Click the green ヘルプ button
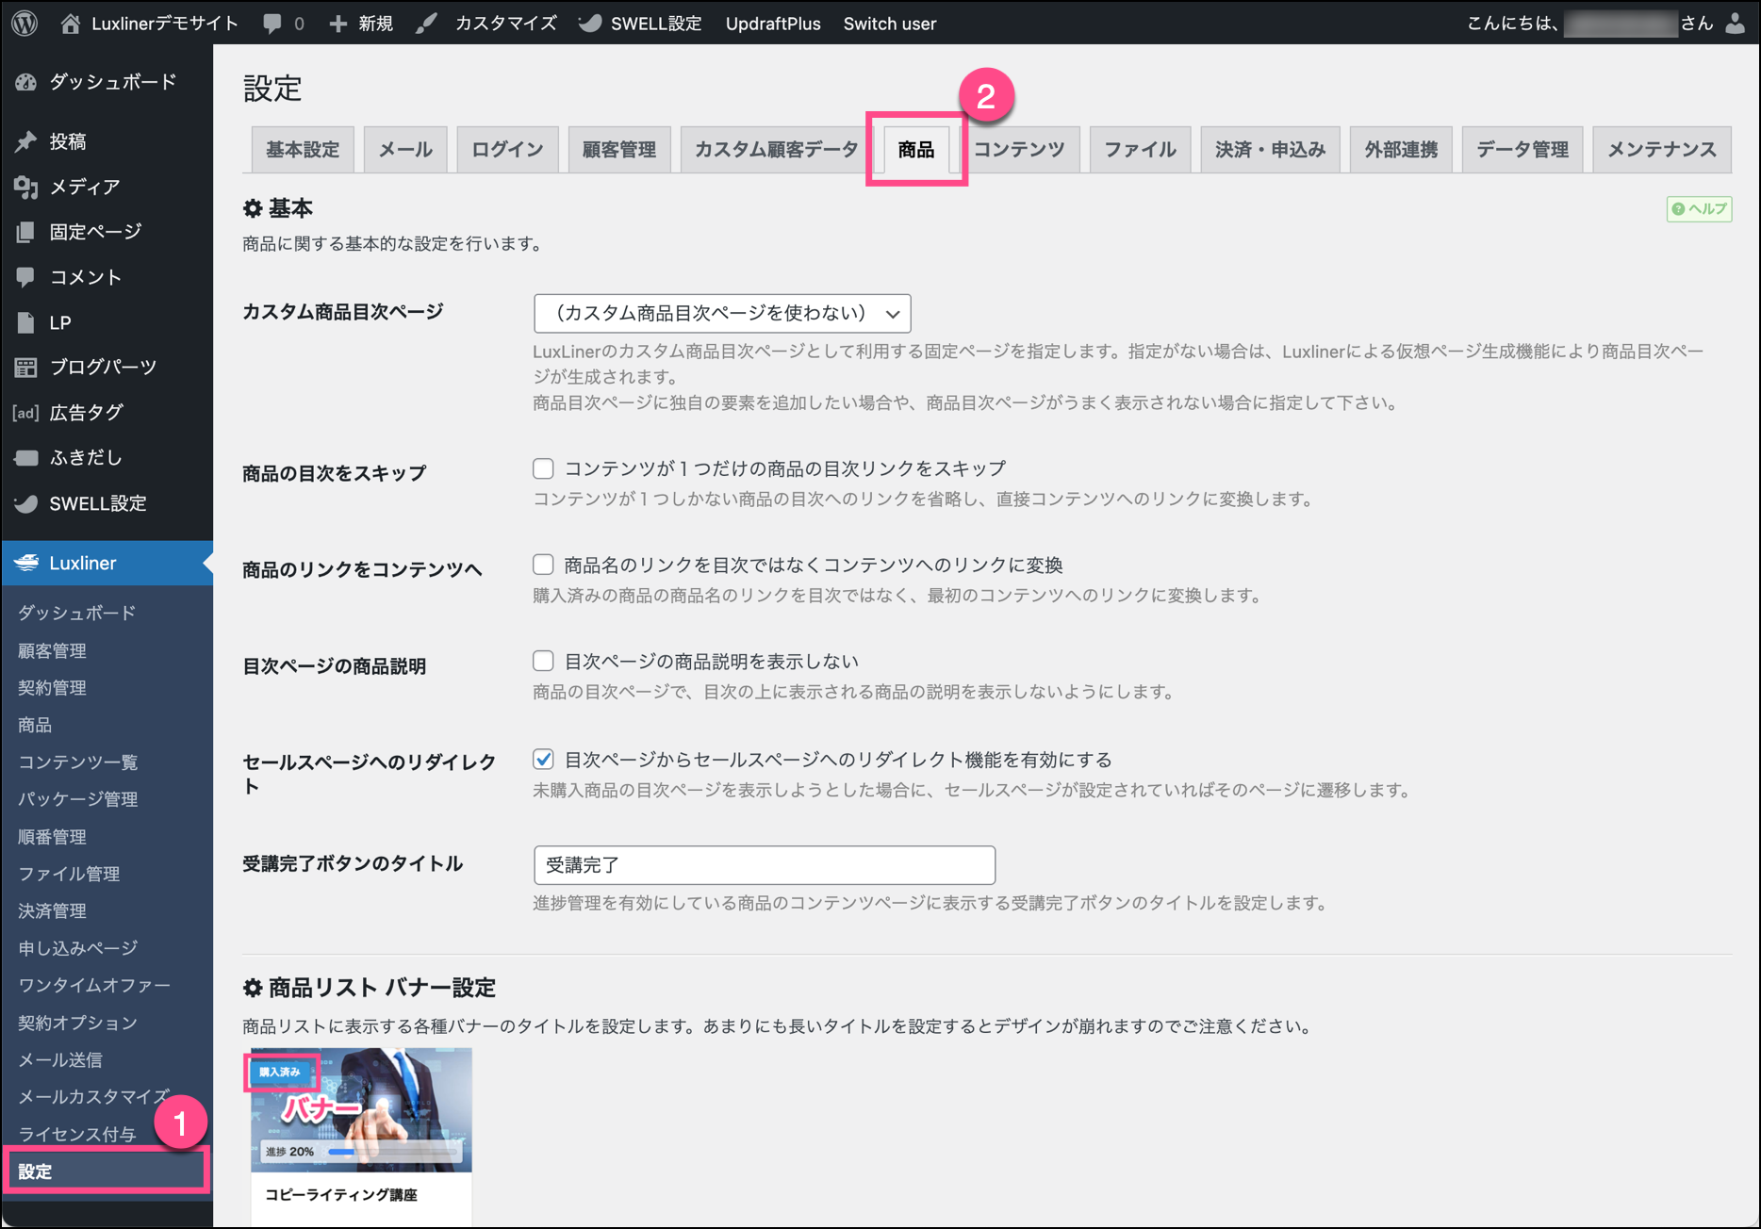This screenshot has width=1761, height=1229. (1699, 208)
